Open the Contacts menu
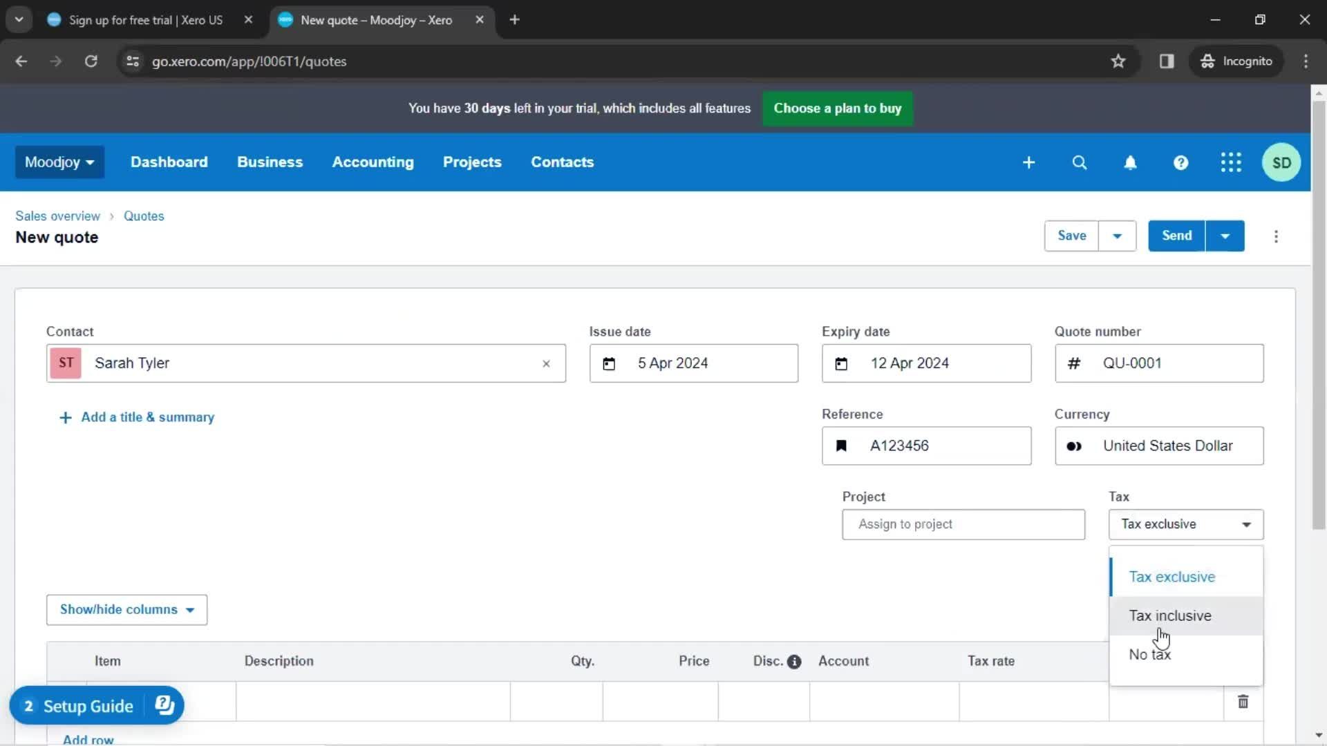1327x746 pixels. point(562,162)
